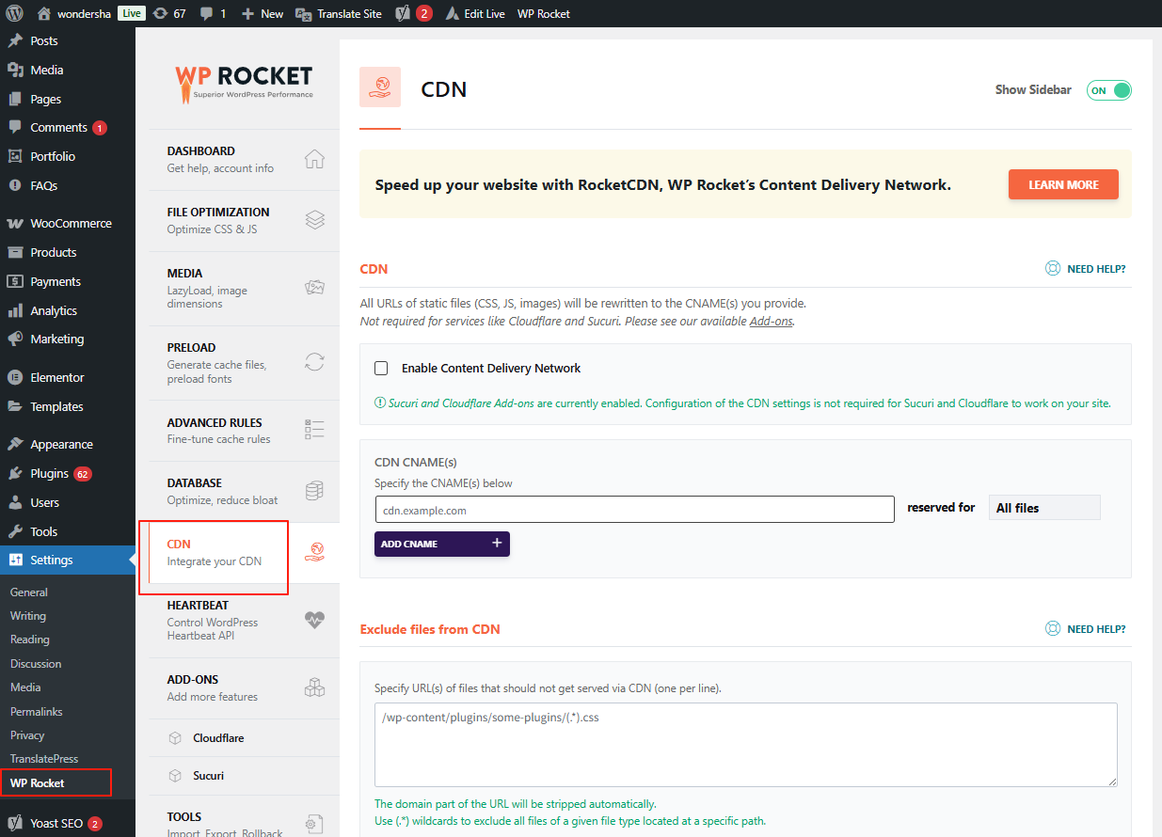Open the Yoast SEO admin bar icon

(403, 13)
